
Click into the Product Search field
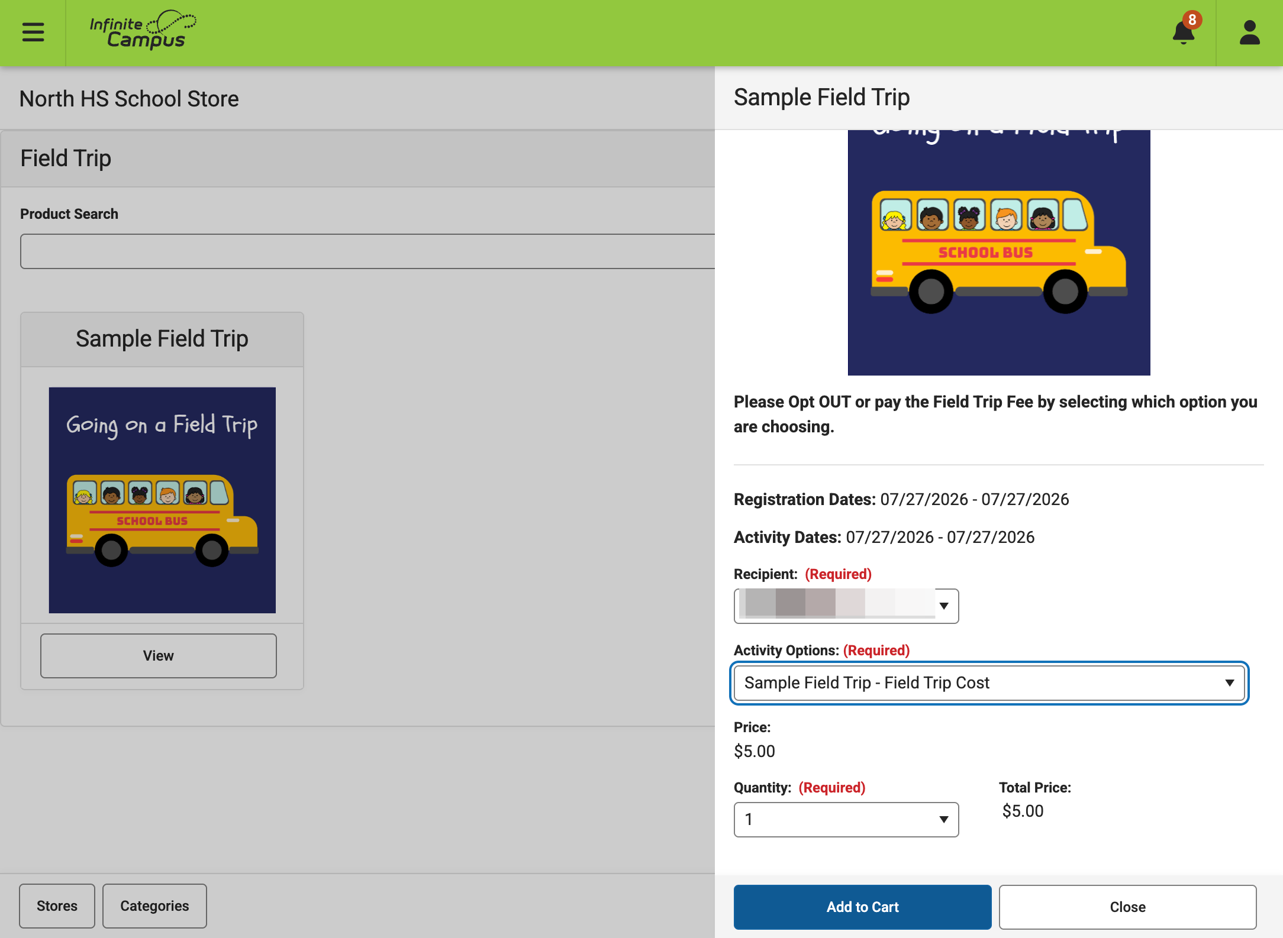pyautogui.click(x=367, y=251)
